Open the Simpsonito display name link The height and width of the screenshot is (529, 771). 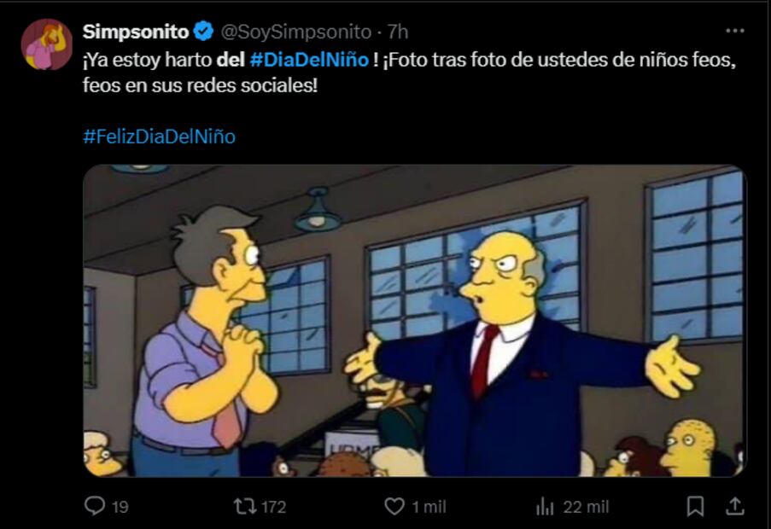(135, 32)
